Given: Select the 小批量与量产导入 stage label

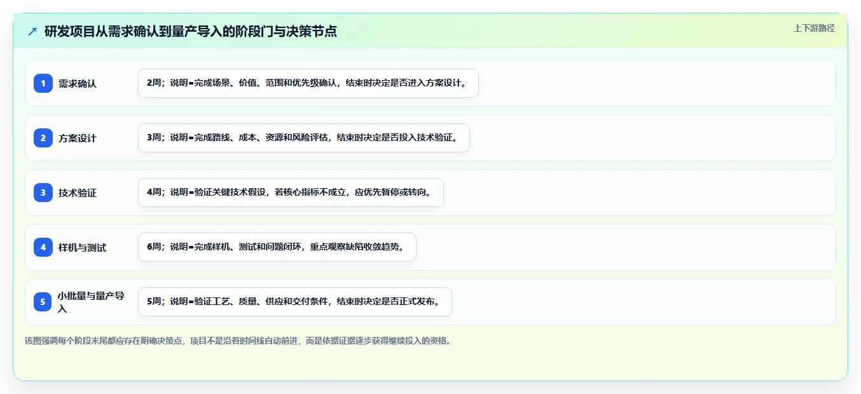Looking at the screenshot, I should click(x=92, y=302).
